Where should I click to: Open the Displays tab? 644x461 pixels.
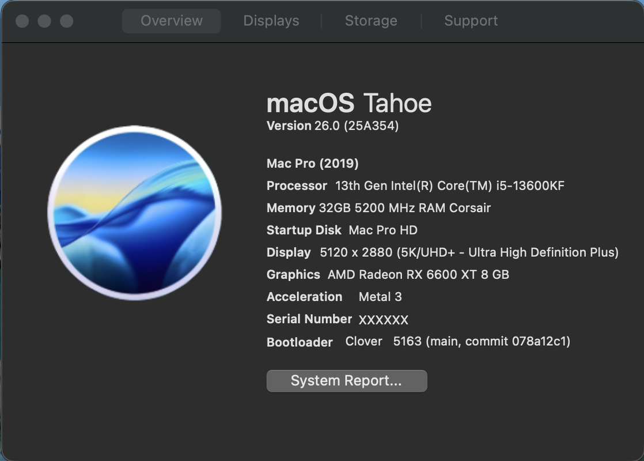tap(271, 21)
